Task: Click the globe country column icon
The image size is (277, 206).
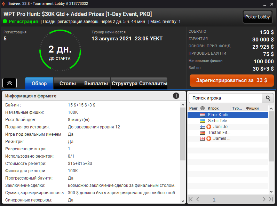Action: tap(203, 108)
